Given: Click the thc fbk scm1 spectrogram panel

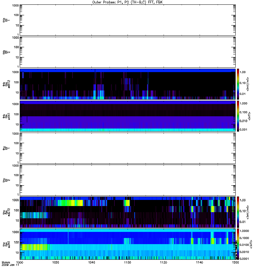Looking at the screenshot, I should pyautogui.click(x=128, y=244).
